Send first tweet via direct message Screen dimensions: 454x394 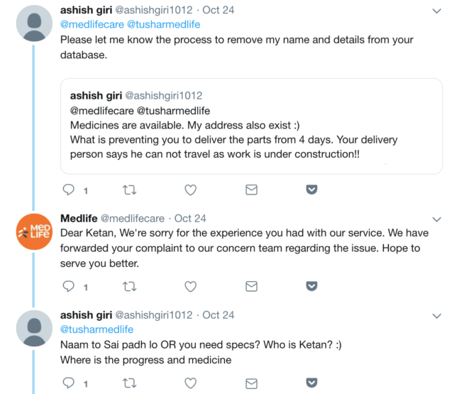pyautogui.click(x=250, y=190)
